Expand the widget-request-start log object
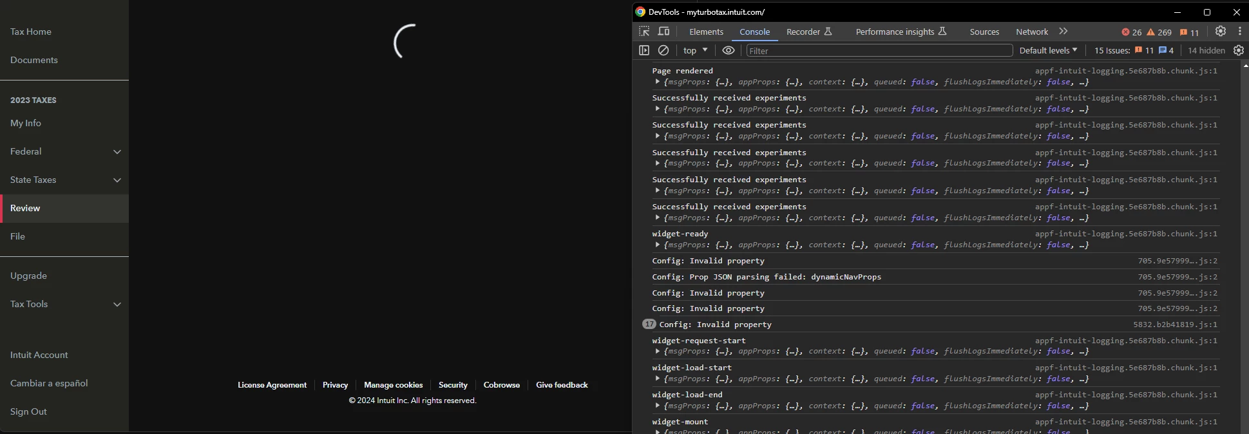The image size is (1249, 434). pyautogui.click(x=658, y=351)
